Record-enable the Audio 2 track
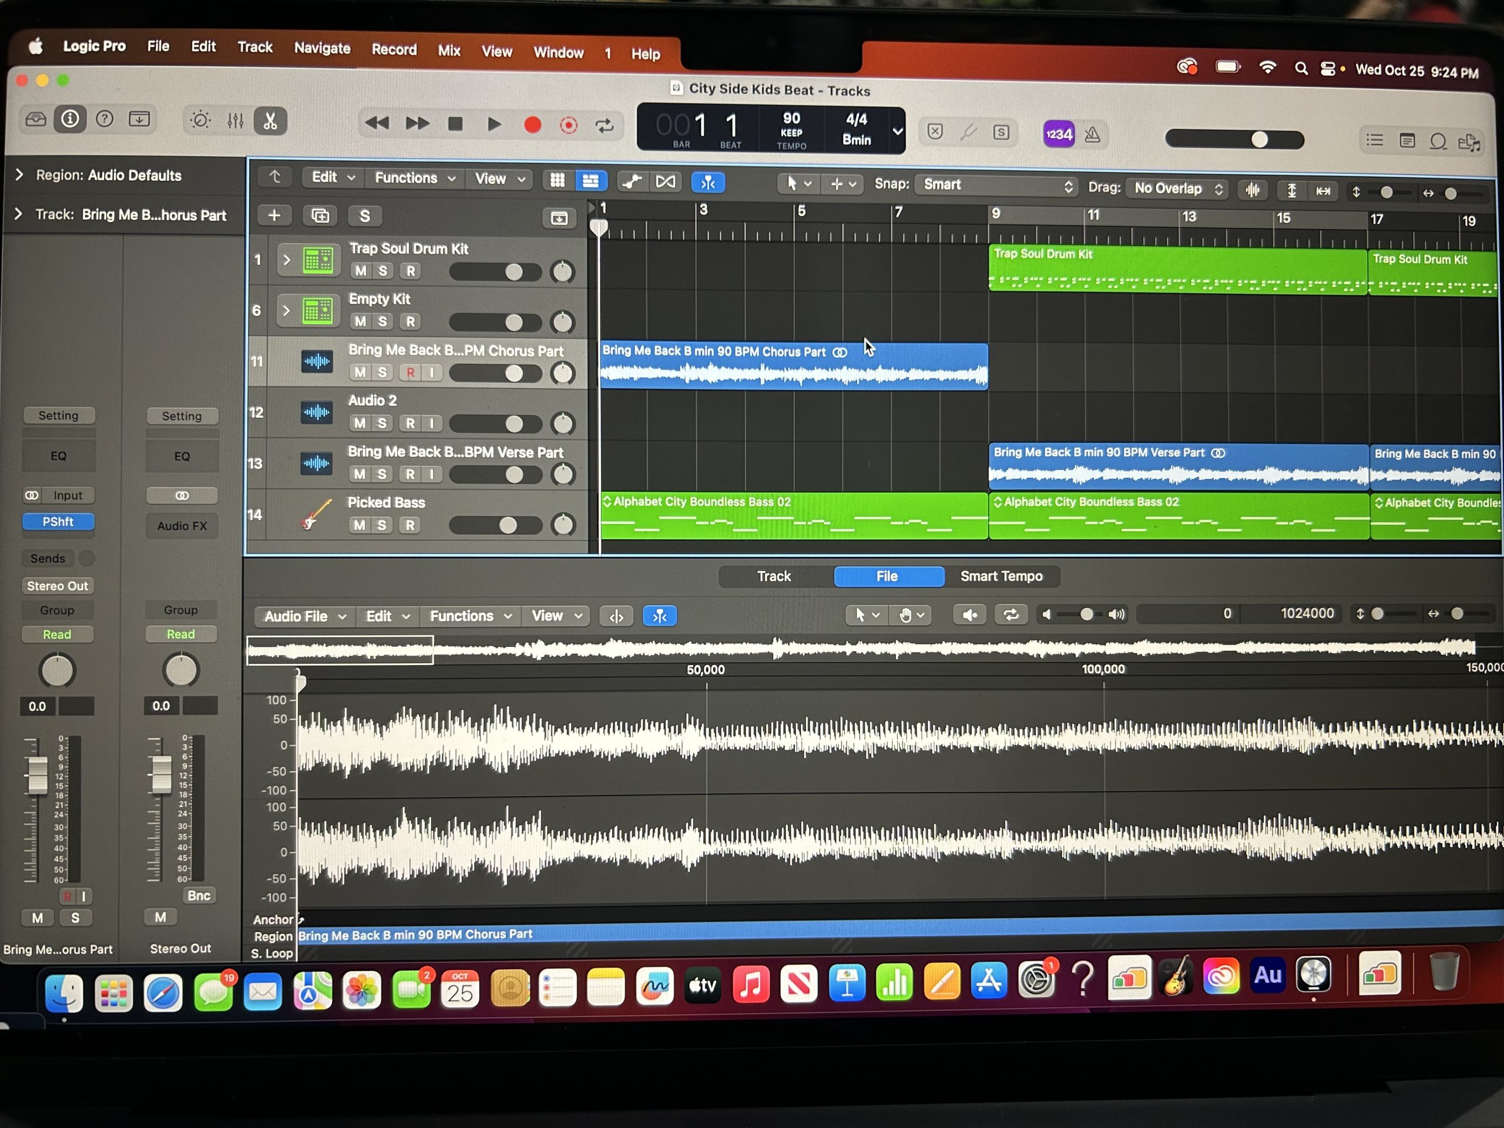 (410, 424)
